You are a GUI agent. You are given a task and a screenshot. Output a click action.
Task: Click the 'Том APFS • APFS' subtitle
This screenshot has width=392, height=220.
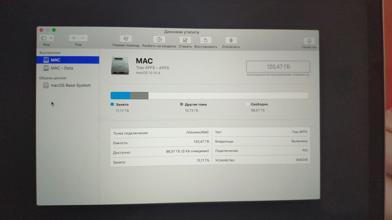coord(152,68)
